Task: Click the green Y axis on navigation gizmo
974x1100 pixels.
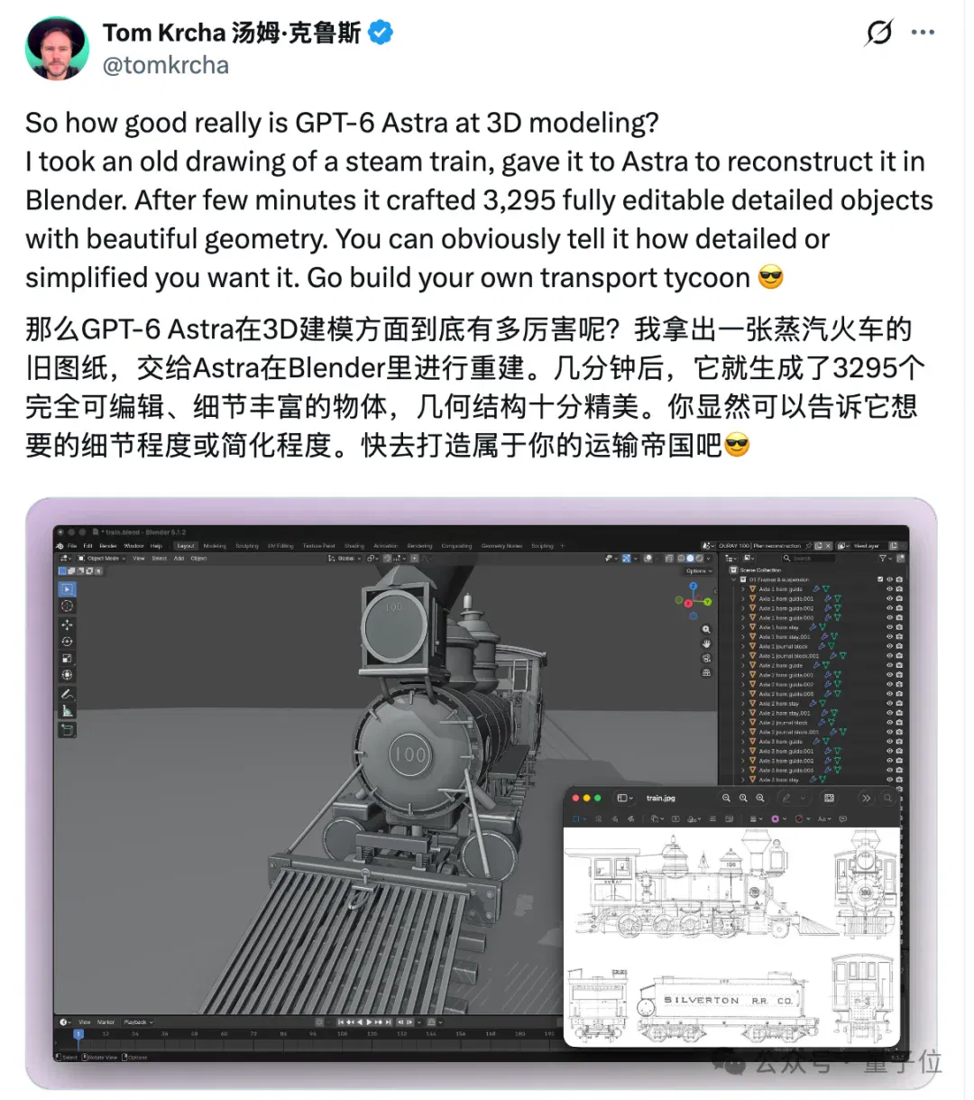Action: coord(707,602)
